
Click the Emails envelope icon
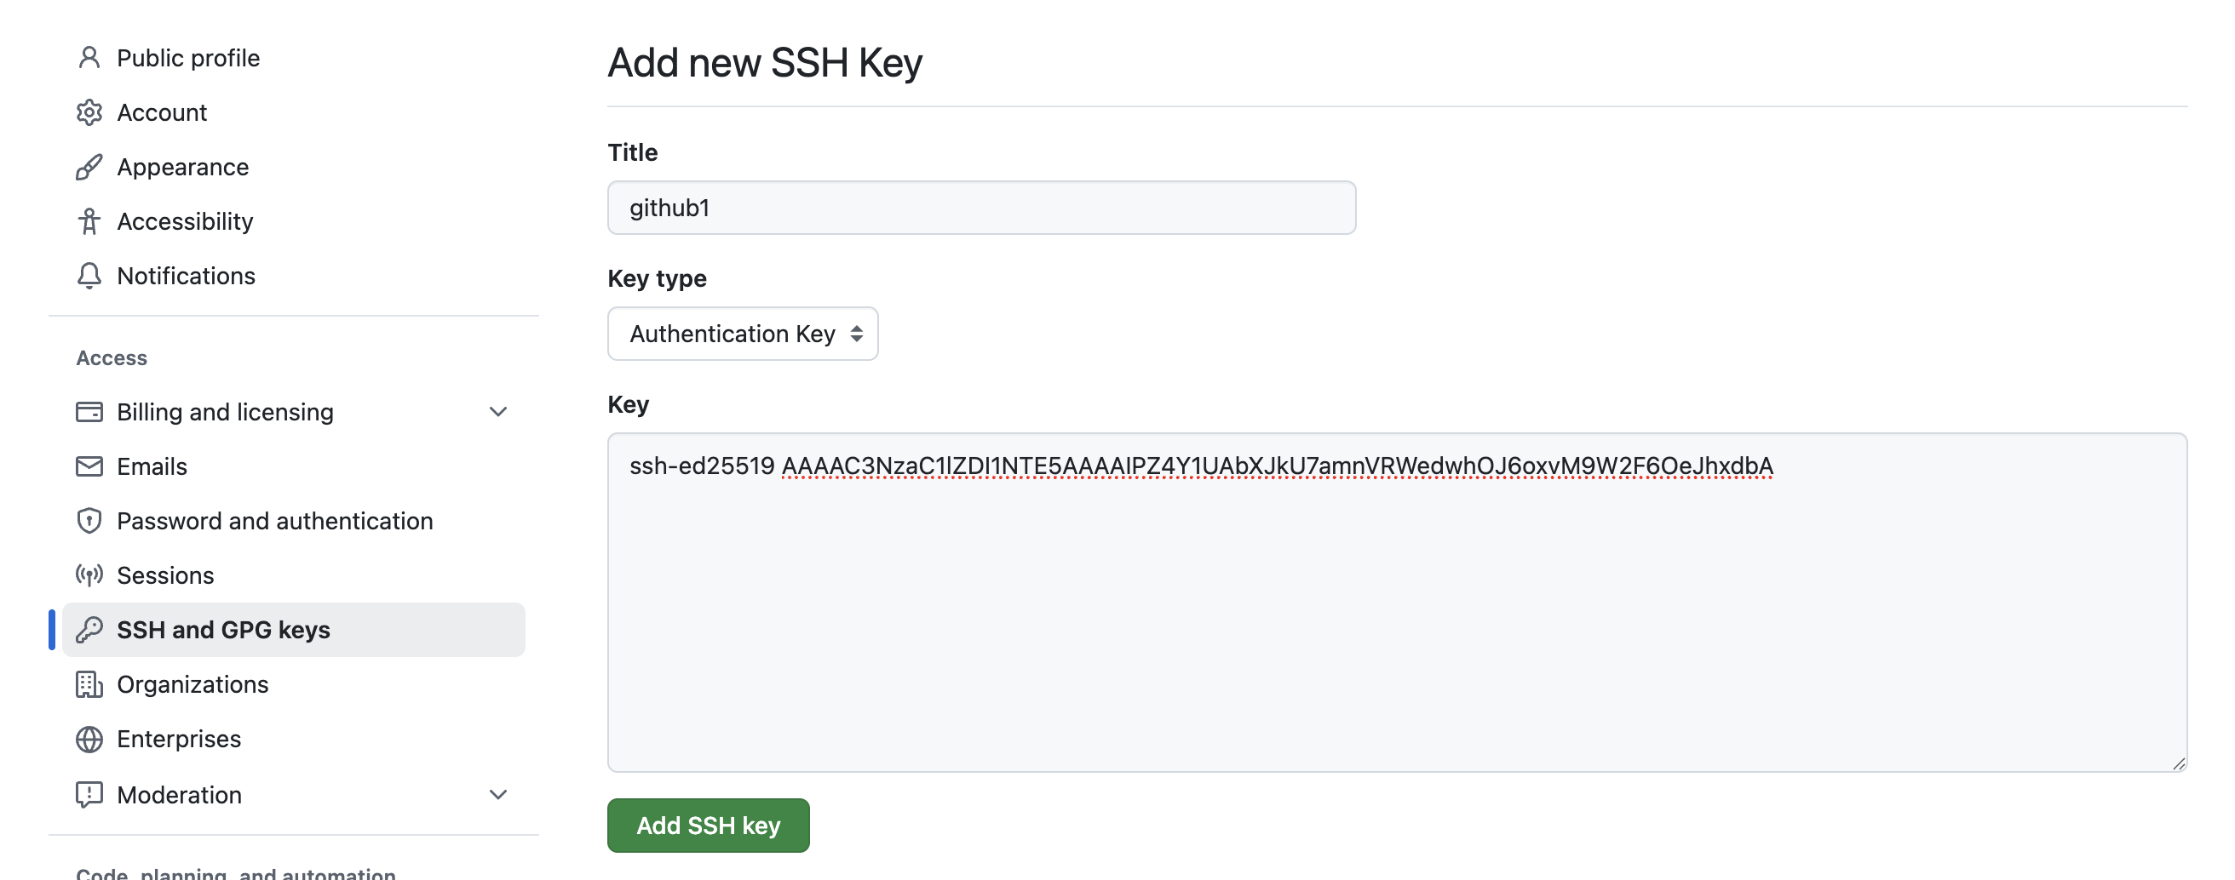click(89, 466)
